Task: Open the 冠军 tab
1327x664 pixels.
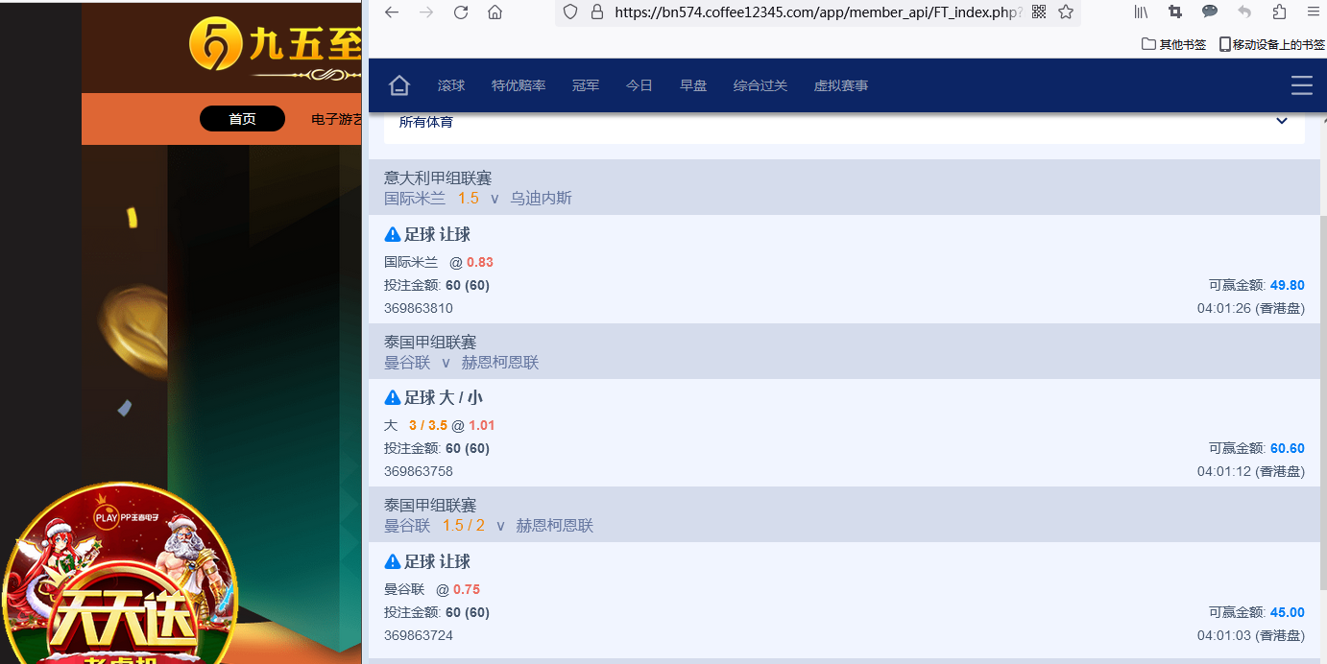Action: click(x=586, y=85)
